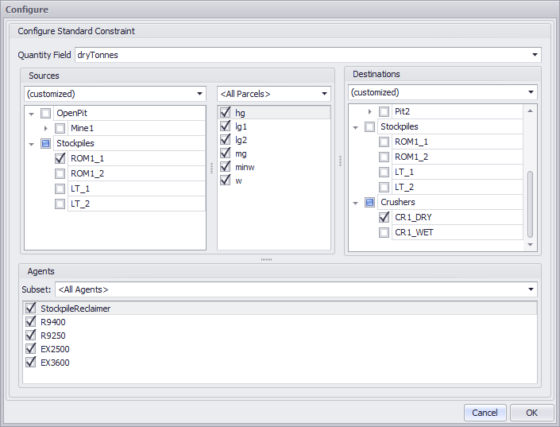
Task: Disable the EX3600 agent checkbox
Action: coord(31,363)
